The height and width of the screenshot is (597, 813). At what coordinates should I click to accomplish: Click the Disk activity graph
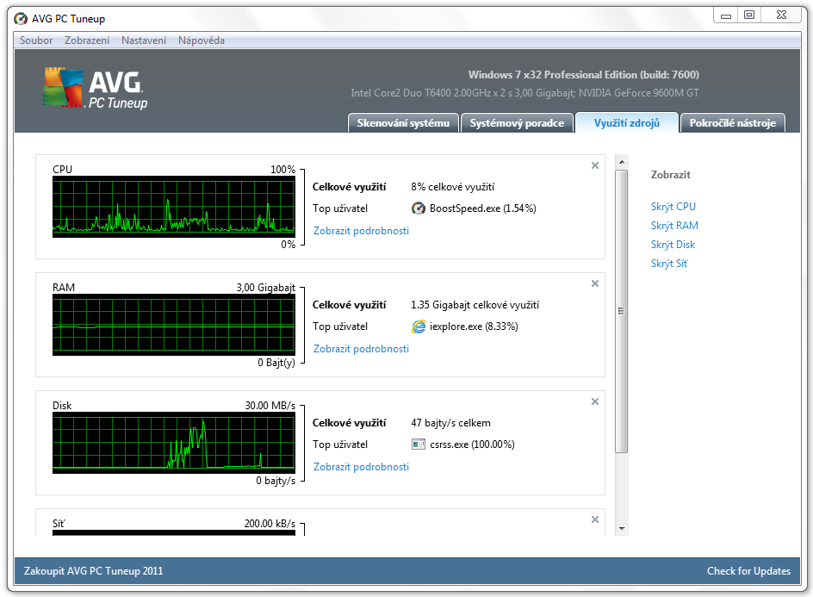tap(174, 443)
